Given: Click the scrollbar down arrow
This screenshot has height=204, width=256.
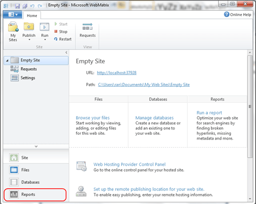Looking at the screenshot, I should coord(250,199).
